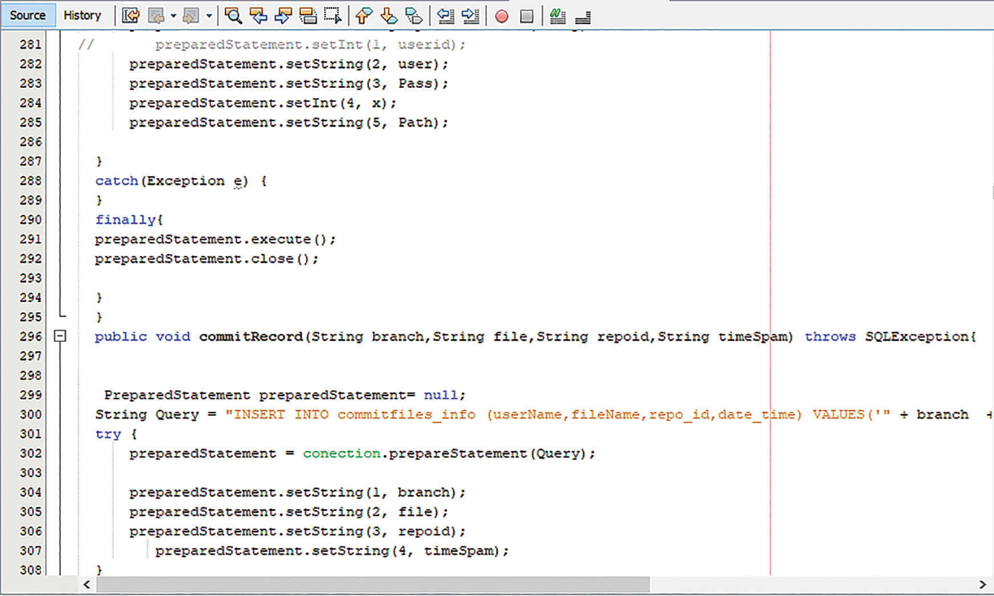Shift line right in toolbar

[470, 16]
